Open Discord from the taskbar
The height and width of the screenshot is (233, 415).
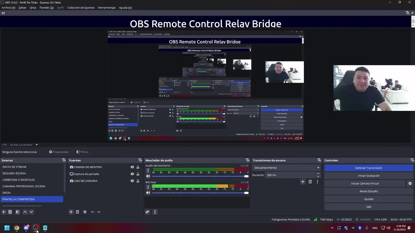coord(26,228)
